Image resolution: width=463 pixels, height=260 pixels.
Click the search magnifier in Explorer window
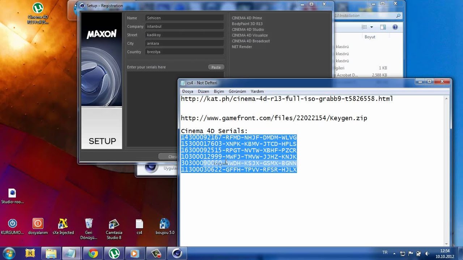(398, 16)
